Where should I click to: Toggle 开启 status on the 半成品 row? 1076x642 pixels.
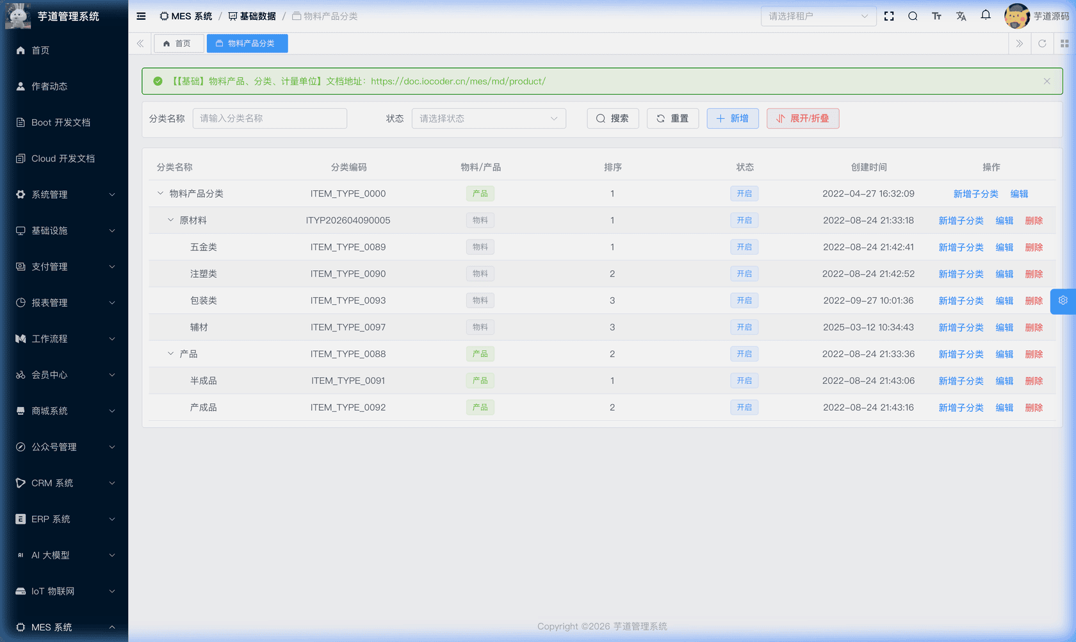tap(744, 380)
